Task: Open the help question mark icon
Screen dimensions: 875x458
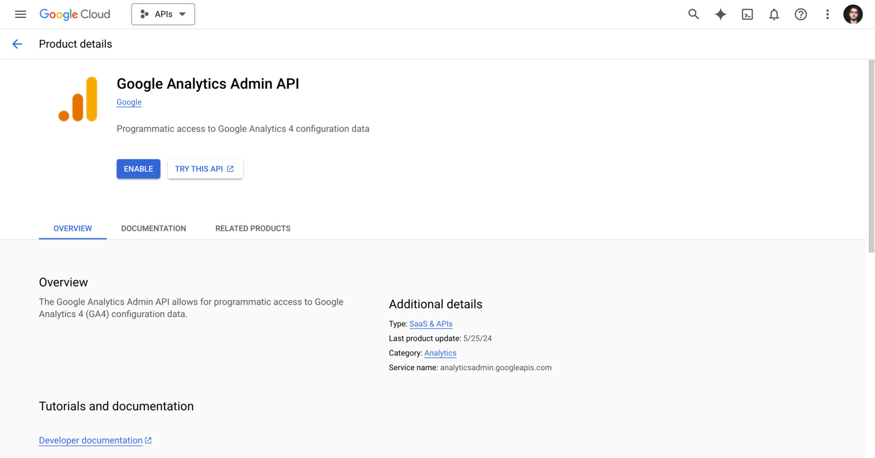Action: click(801, 14)
